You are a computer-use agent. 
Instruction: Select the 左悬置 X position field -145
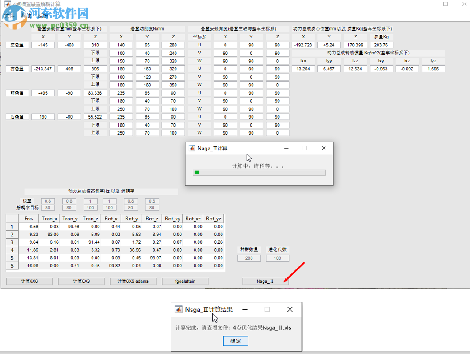pos(43,45)
